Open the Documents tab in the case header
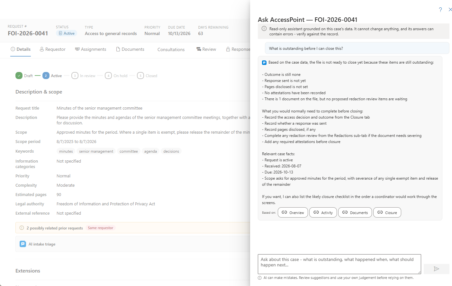Viewport: 452px width, 286px height. (x=130, y=49)
